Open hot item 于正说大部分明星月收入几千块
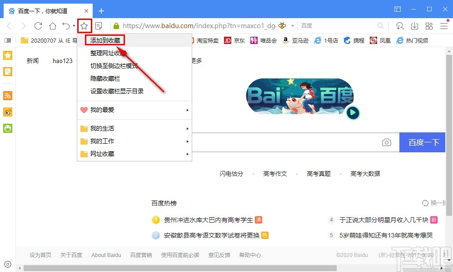 click(383, 220)
